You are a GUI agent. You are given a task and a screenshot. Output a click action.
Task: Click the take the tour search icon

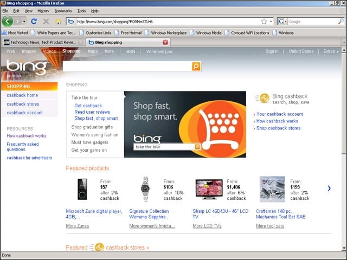click(197, 147)
